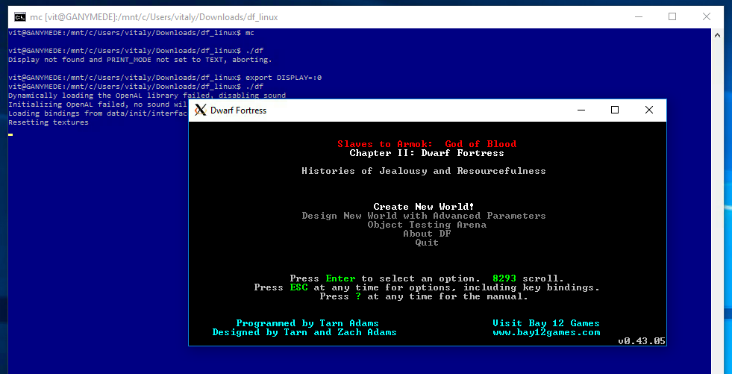Close the Dwarf Fortress window
The width and height of the screenshot is (732, 374).
(x=649, y=110)
